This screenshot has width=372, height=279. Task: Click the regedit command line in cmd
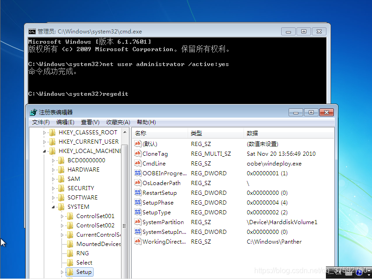click(78, 94)
